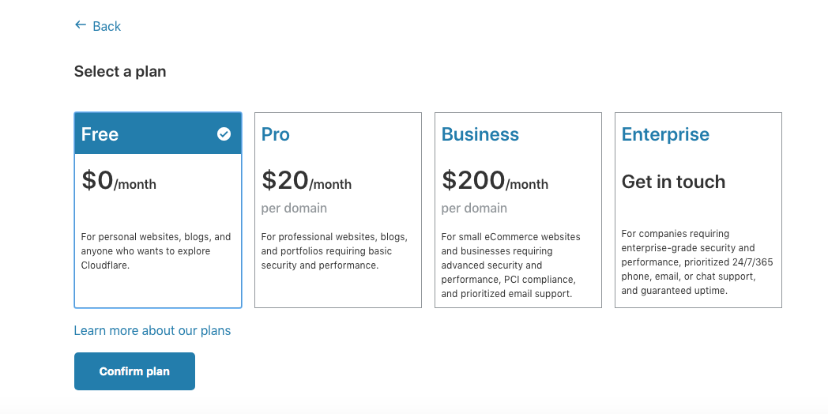This screenshot has height=414, width=828.
Task: Click per domain under Pro price
Action: pyautogui.click(x=294, y=208)
